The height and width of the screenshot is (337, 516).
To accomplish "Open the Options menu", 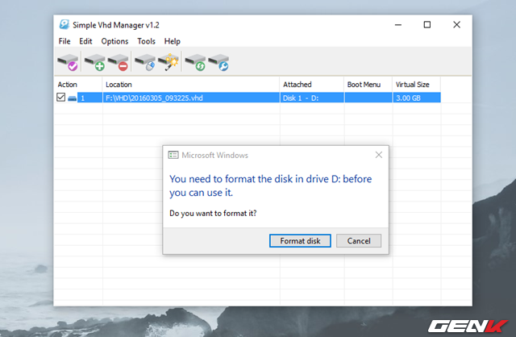I will pos(114,41).
